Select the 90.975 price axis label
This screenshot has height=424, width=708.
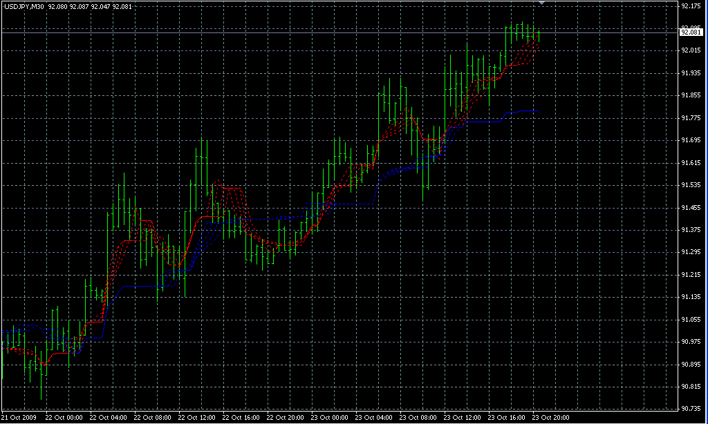(x=691, y=341)
